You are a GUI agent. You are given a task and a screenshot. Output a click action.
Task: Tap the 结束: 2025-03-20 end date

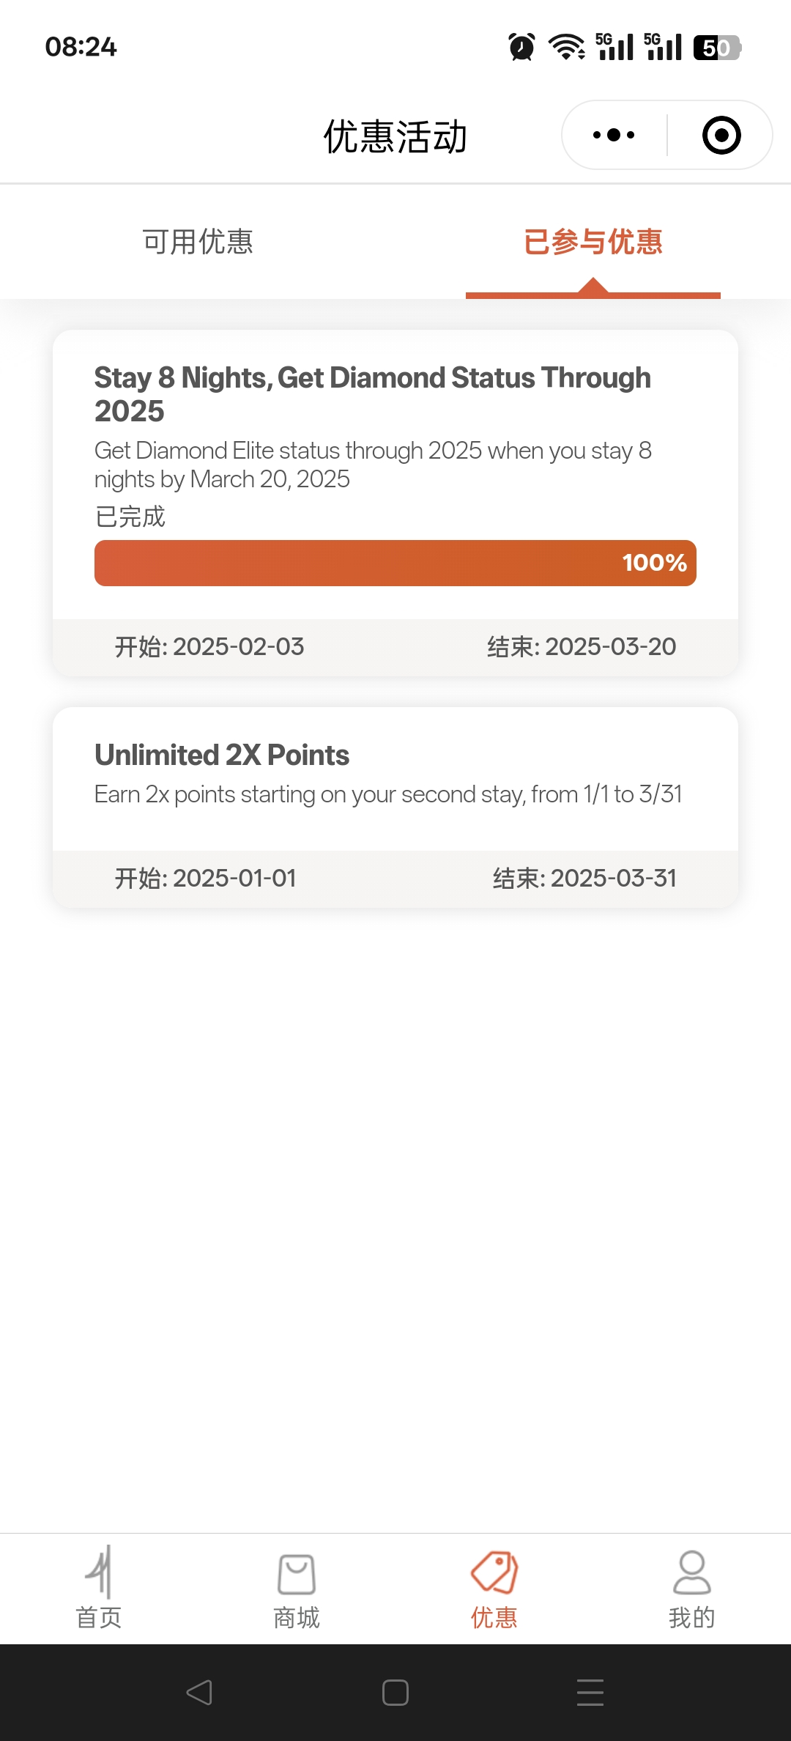[582, 647]
